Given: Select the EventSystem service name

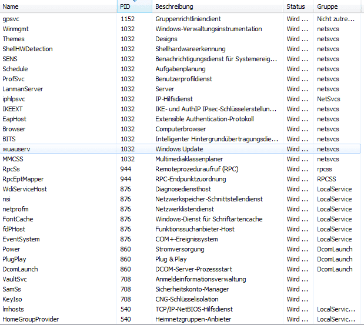Looking at the screenshot, I should 21,239.
